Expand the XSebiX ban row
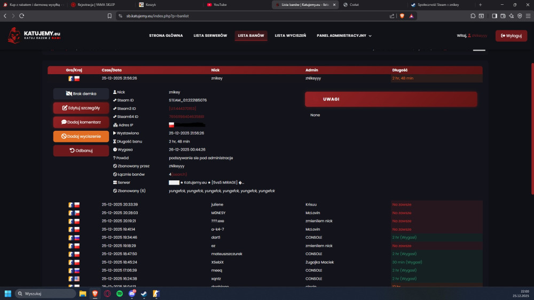 click(x=265, y=262)
